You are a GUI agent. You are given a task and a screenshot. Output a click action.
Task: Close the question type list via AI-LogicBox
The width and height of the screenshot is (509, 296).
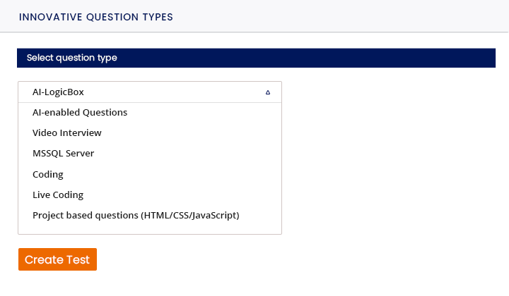pyautogui.click(x=150, y=92)
